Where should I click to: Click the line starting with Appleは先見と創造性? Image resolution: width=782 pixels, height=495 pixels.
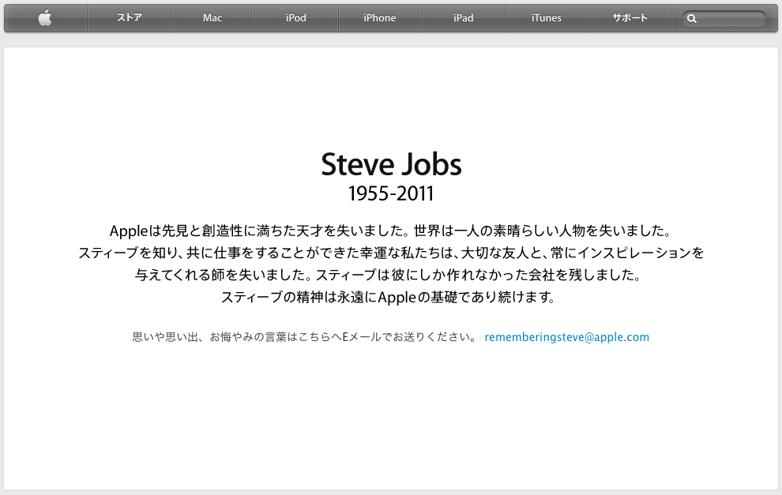391,231
